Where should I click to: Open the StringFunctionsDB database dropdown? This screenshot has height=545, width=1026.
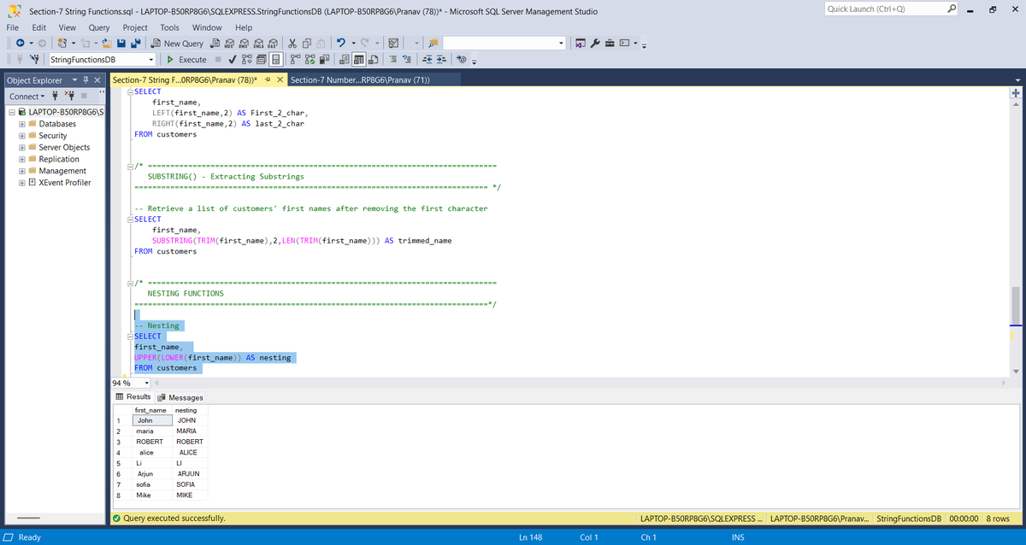tap(153, 59)
